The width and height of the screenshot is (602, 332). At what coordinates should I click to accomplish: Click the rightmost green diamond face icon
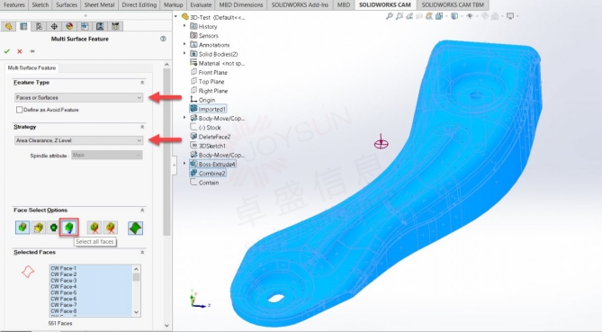[x=135, y=228]
